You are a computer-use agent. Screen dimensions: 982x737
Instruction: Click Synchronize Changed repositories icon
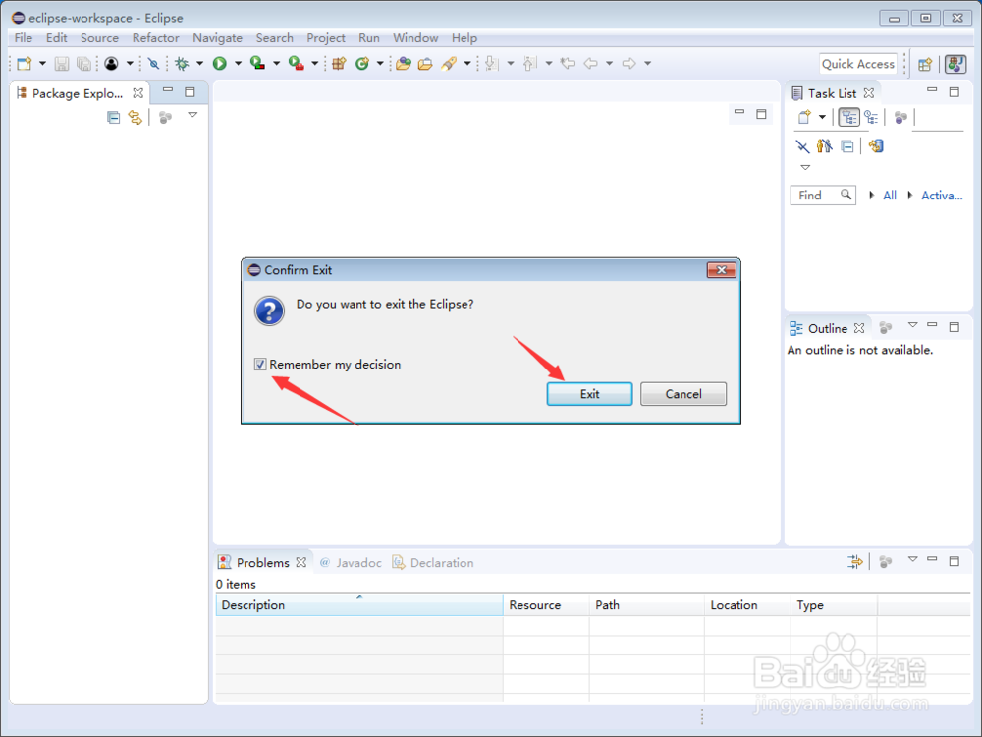876,146
